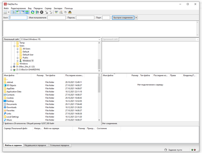Expand the Z: network drive
The width and height of the screenshot is (202, 153).
pos(11,70)
